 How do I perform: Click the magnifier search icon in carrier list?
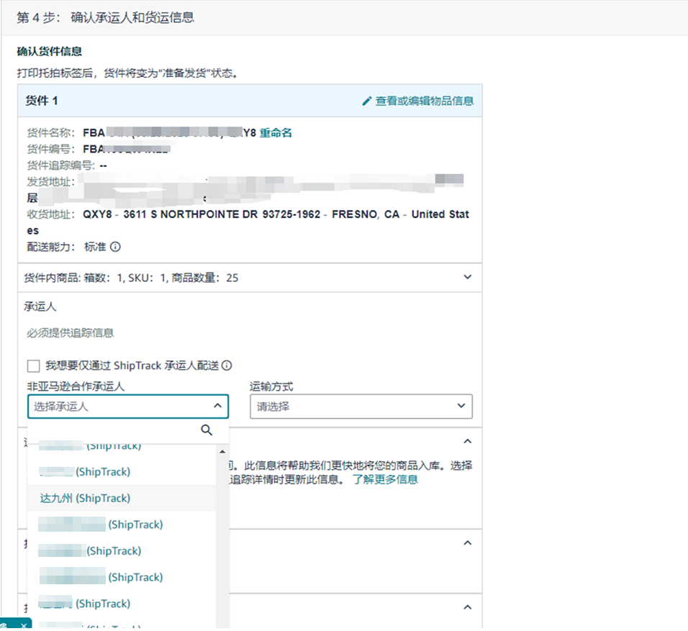click(207, 430)
